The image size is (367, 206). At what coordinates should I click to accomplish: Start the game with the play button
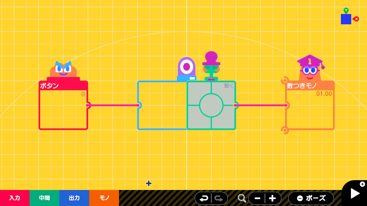click(355, 194)
